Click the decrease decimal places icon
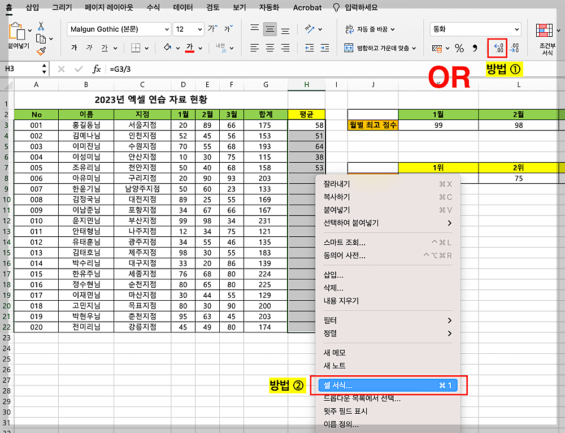Screen dimensions: 565x433 tap(514, 49)
